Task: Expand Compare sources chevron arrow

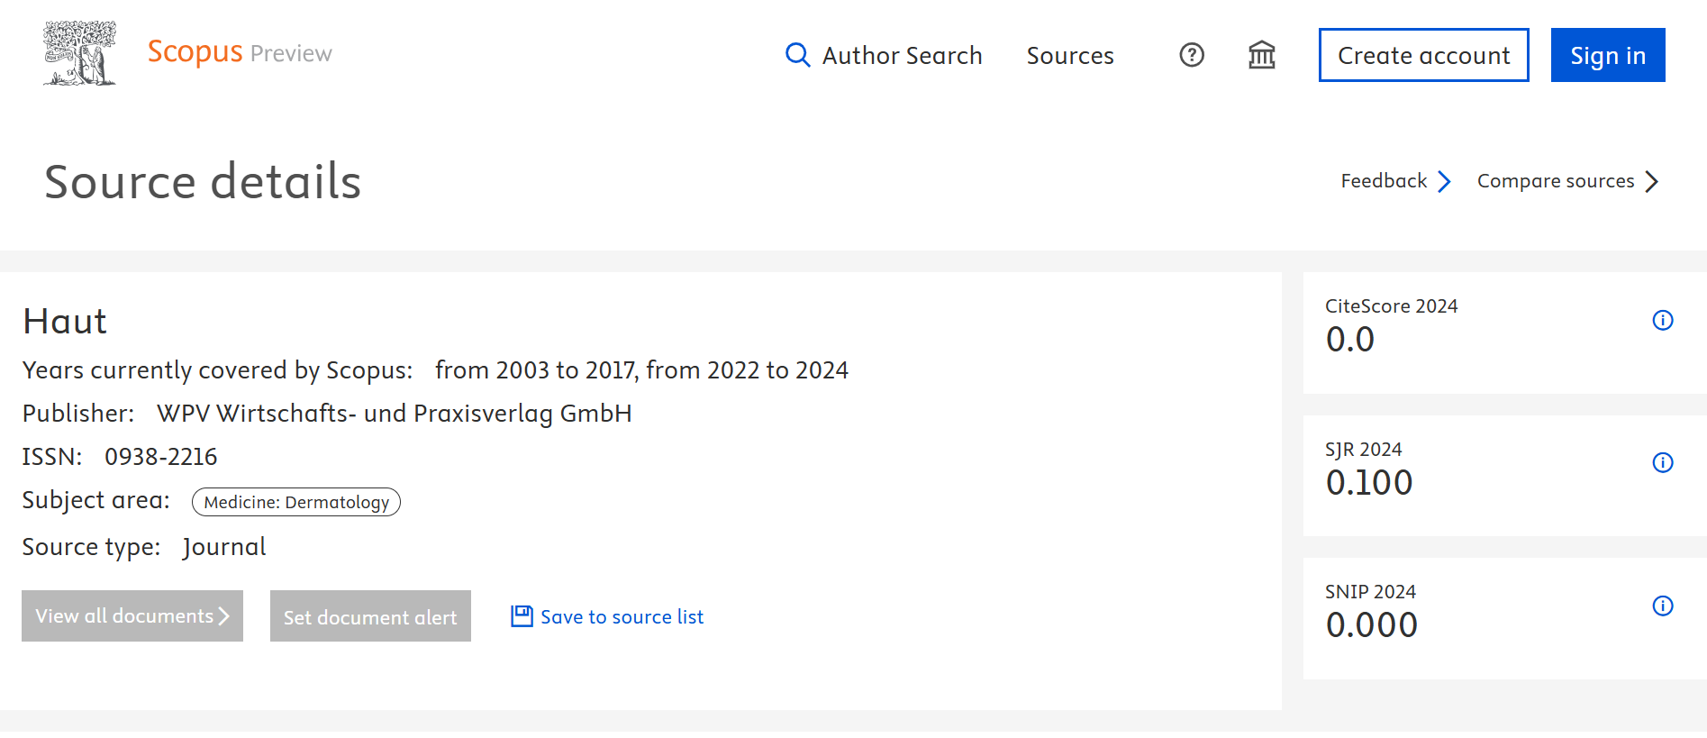Action: coord(1651,181)
